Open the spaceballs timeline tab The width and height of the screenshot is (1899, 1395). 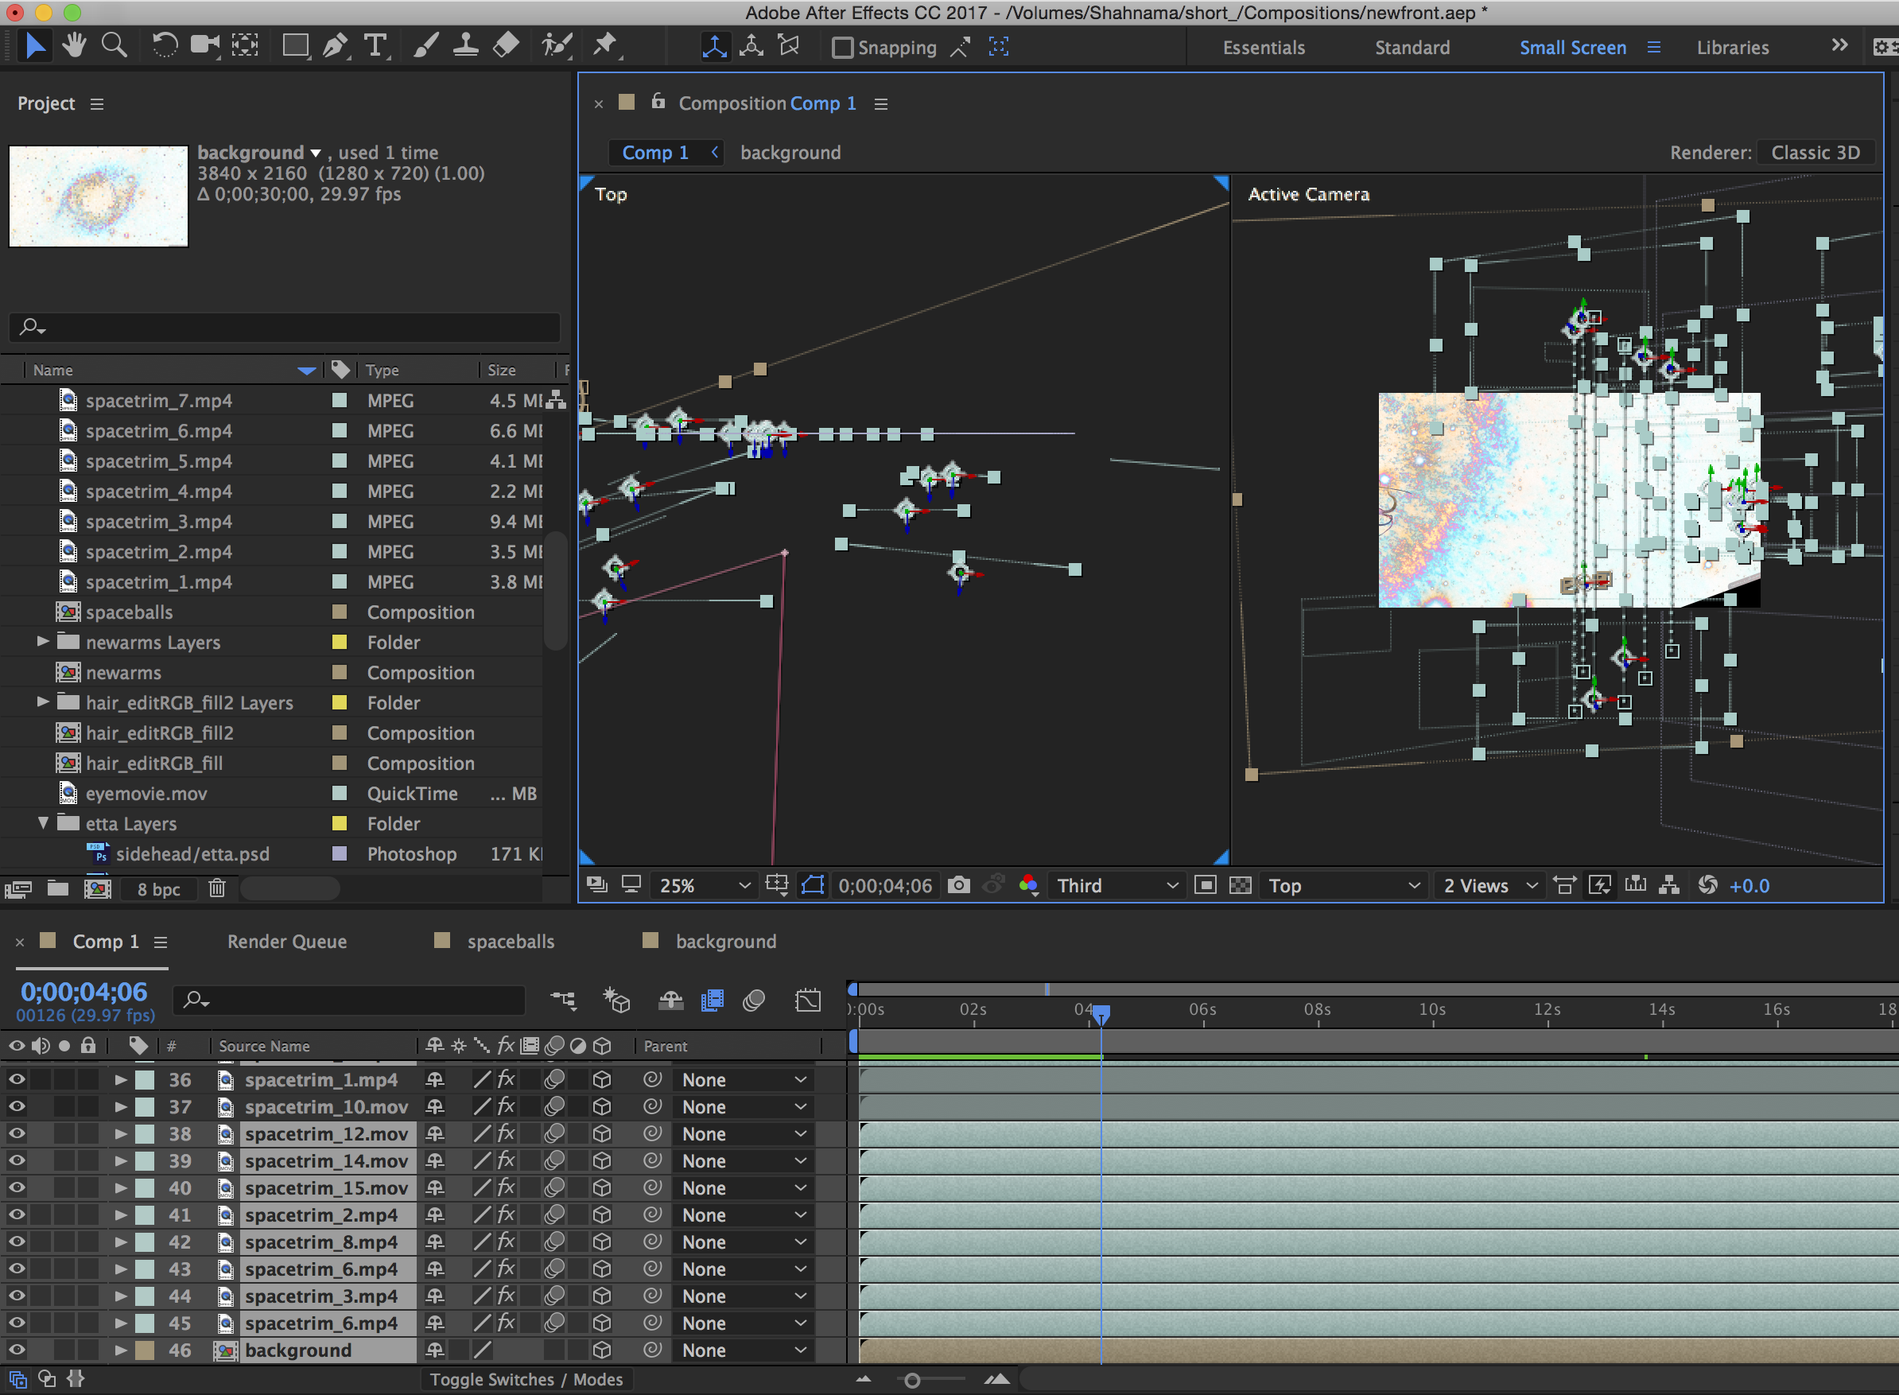[510, 941]
